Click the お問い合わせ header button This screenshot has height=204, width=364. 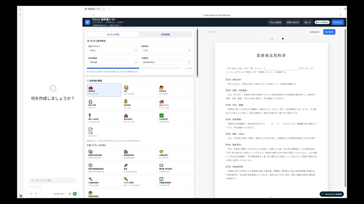[x=293, y=23]
